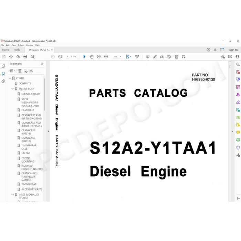Open the Help question mark icon
This screenshot has height=241, width=241.
pos(208,50)
